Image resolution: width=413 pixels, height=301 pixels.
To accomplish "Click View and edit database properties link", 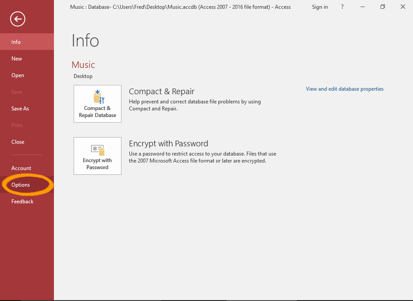I will click(345, 89).
